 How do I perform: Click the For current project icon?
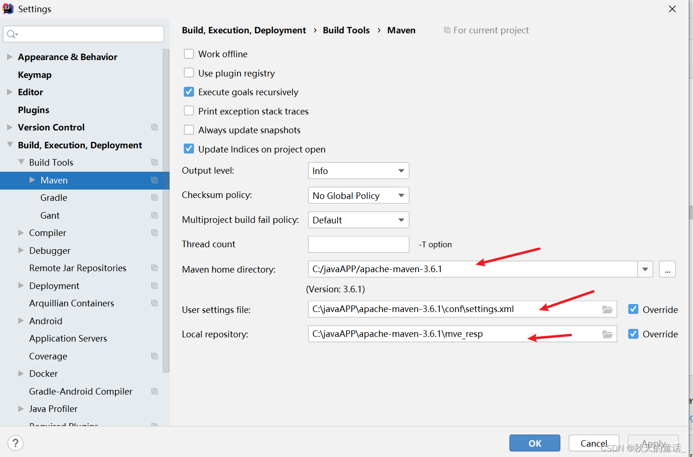coord(447,30)
